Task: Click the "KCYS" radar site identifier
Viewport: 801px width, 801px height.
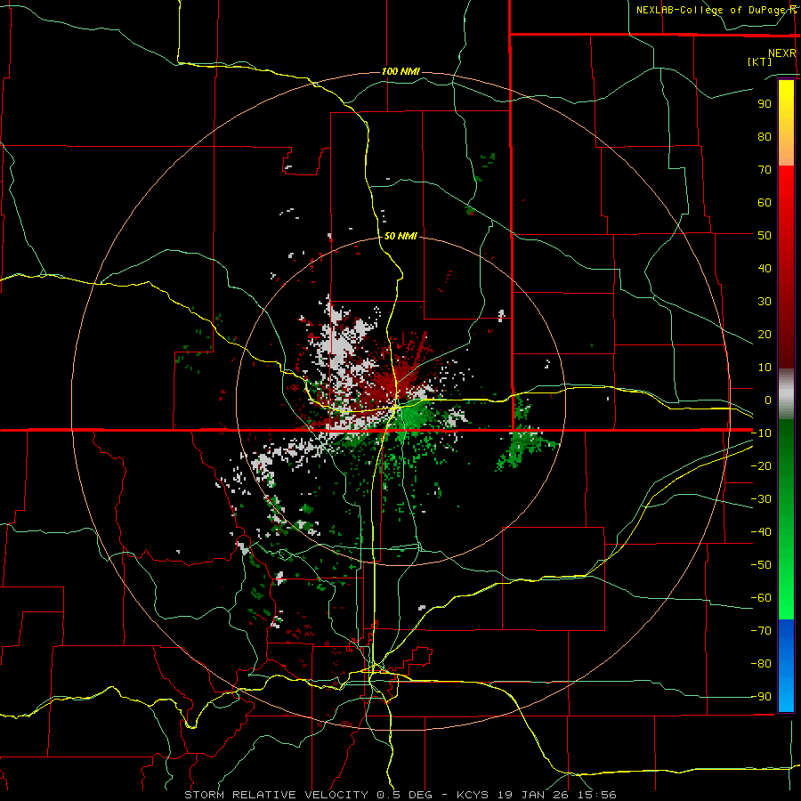Action: click(473, 795)
